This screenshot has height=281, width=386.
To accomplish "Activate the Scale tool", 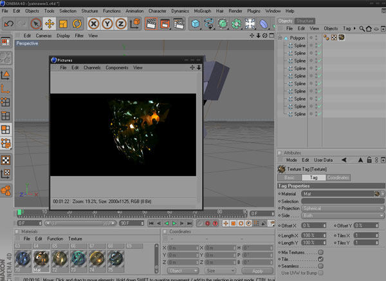I will (x=63, y=24).
